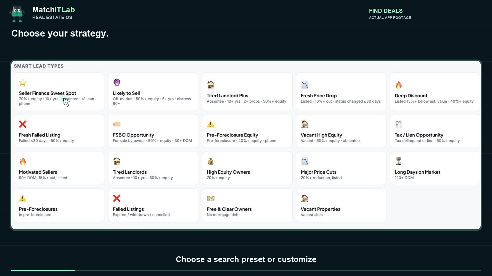Click the house icon on Vacant High Equity
Screen dimensions: 492x276
[305, 124]
